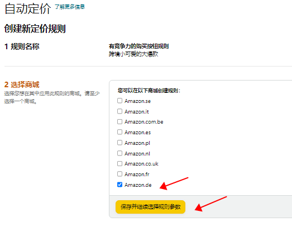This screenshot has width=292, height=231.
Task: Click the 有竞争力的购买按钮规则 rule type text
Action: (138, 46)
